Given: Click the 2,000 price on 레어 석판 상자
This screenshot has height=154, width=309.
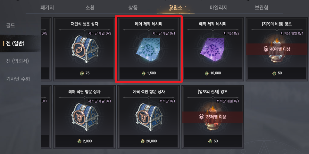Looking at the screenshot, I should 84,141.
